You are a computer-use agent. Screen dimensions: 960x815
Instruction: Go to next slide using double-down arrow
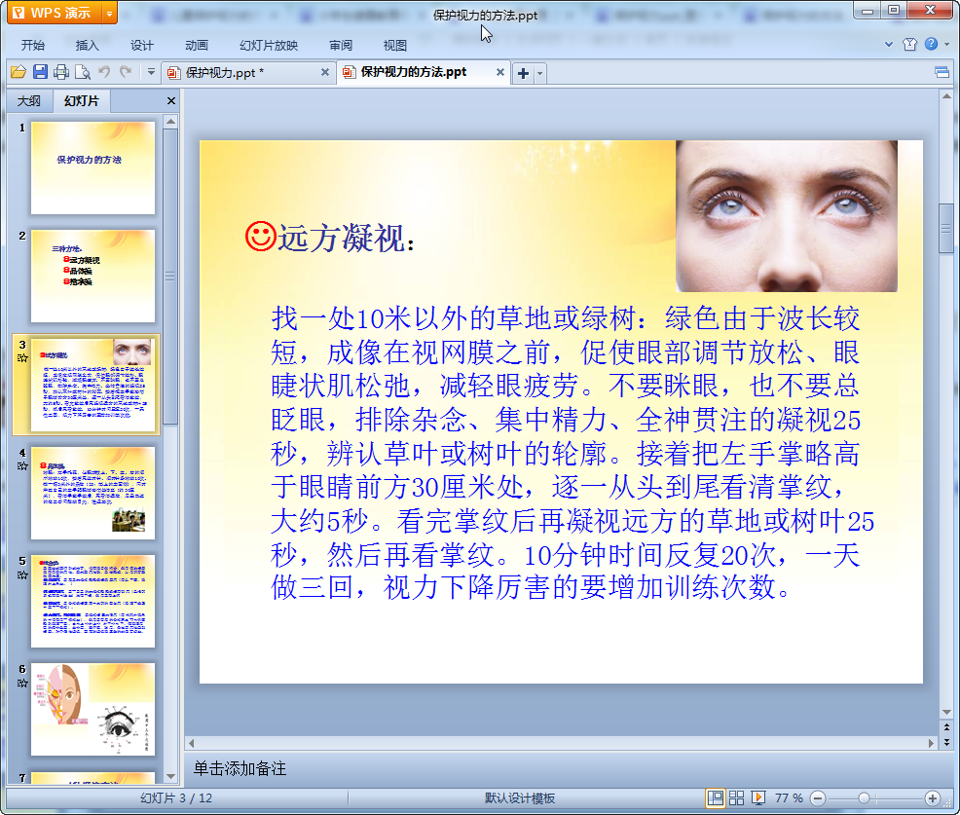(x=946, y=742)
